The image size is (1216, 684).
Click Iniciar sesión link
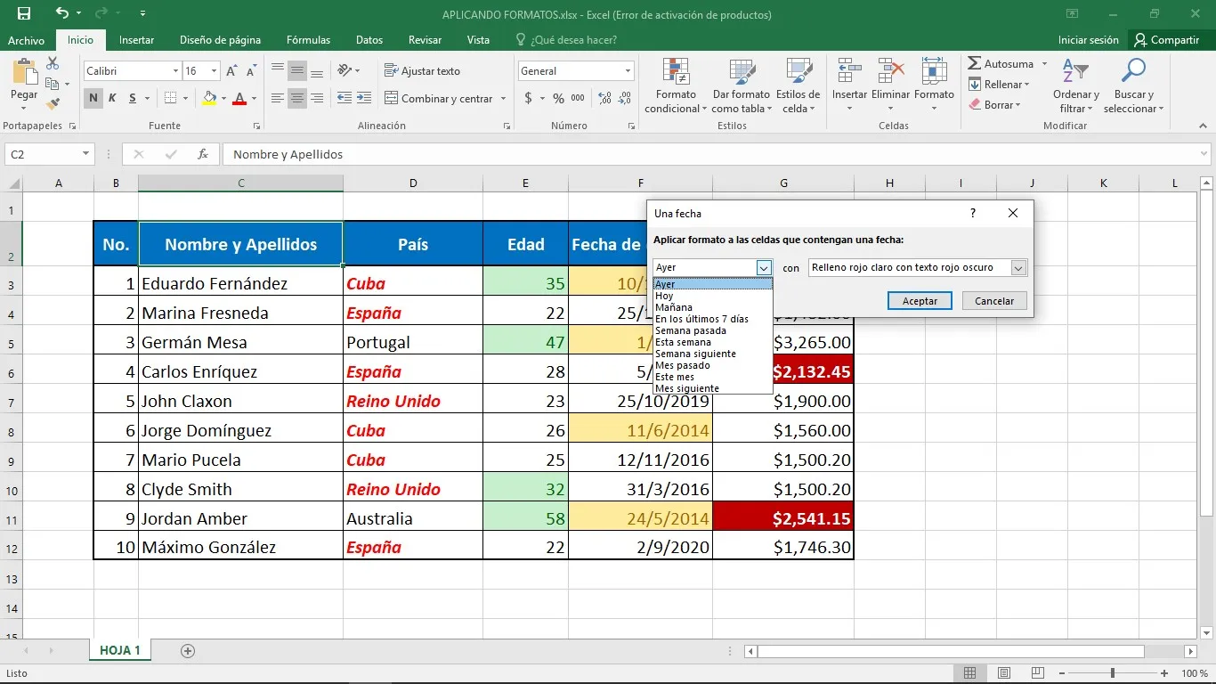1088,40
